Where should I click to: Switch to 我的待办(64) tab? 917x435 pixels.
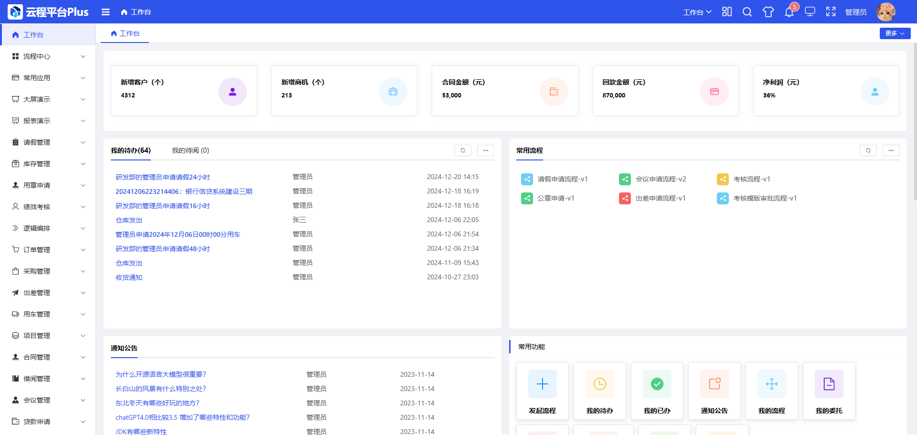pos(131,150)
